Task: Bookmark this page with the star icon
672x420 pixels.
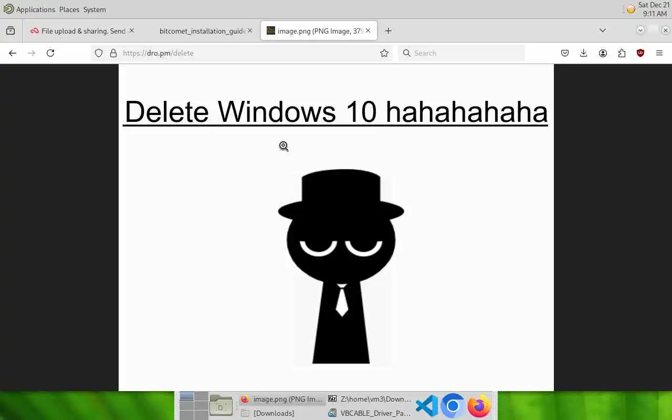Action: click(x=384, y=53)
